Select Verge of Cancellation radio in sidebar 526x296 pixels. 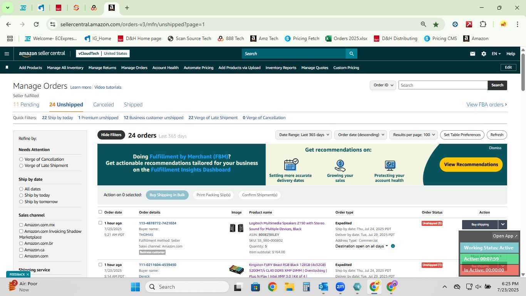21,159
